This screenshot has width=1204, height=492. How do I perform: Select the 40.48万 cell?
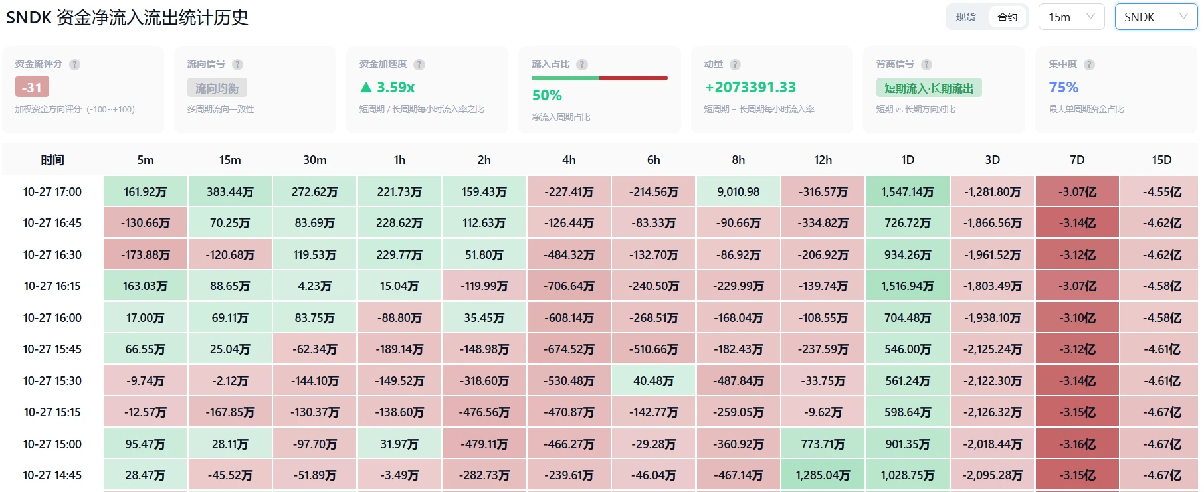pyautogui.click(x=654, y=381)
